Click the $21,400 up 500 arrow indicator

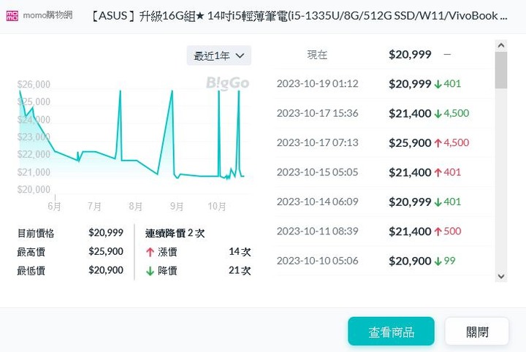438,232
